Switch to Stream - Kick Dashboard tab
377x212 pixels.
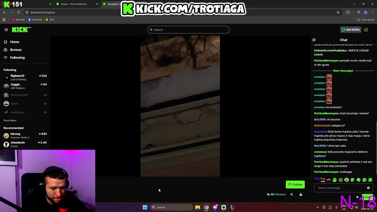[74, 4]
